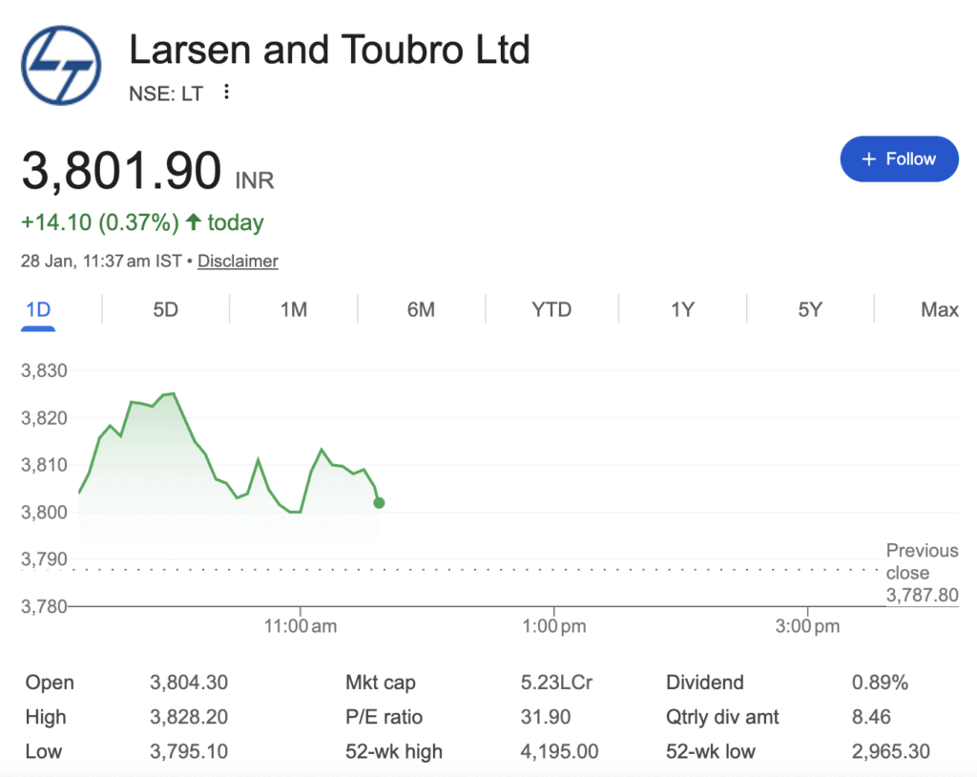977x777 pixels.
Task: Open the Disclaimer link
Action: coord(238,261)
